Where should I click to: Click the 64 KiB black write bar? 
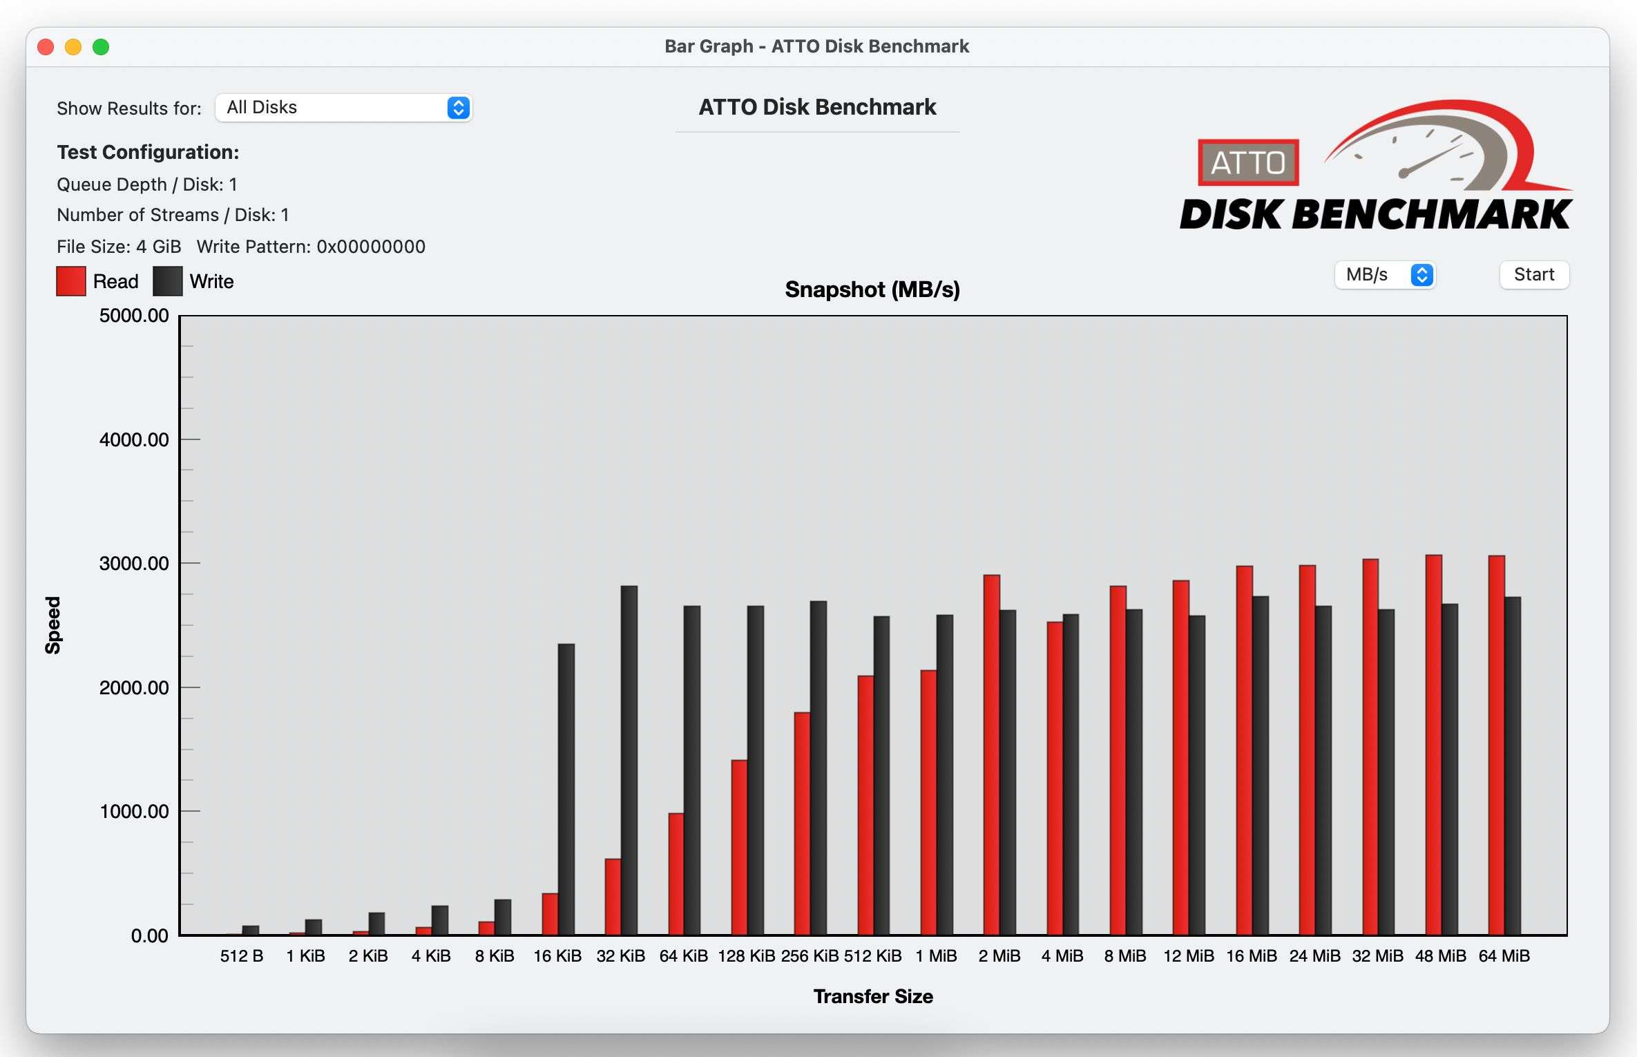(x=692, y=770)
